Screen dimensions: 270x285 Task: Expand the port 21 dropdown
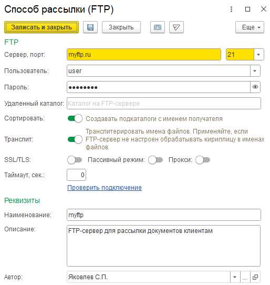point(258,54)
